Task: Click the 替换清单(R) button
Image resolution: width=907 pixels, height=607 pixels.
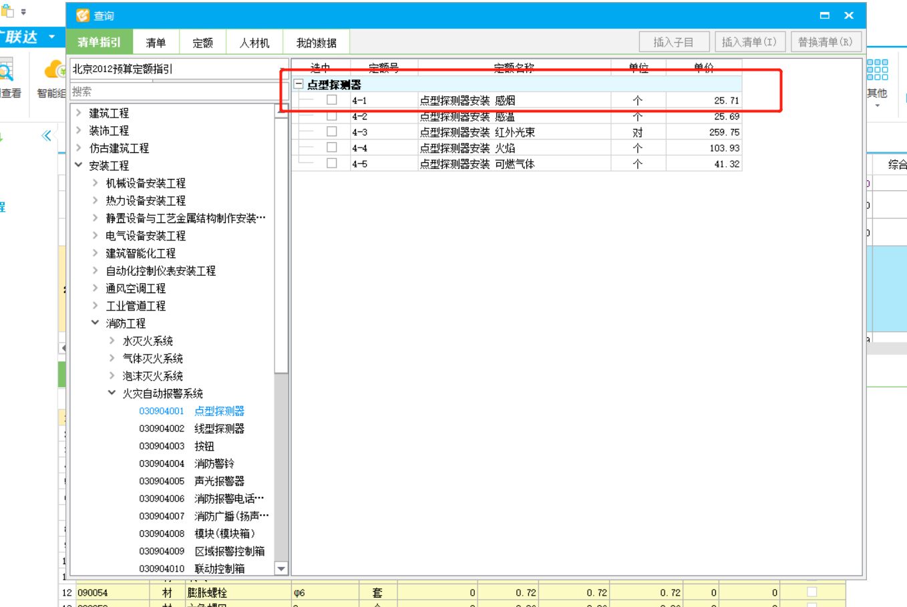Action: (826, 42)
